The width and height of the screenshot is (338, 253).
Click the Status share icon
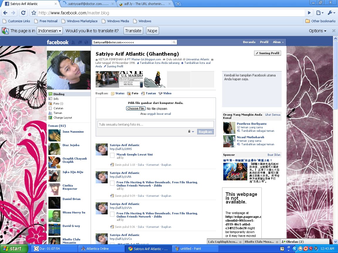(113, 93)
